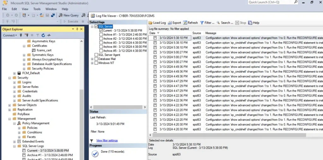Click the Select logs horizontal scrollbar
This screenshot has width=323, height=160.
tap(118, 107)
